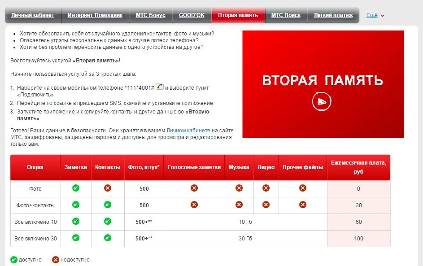Open the МТС Бонус tab
The image size is (423, 266).
(151, 15)
